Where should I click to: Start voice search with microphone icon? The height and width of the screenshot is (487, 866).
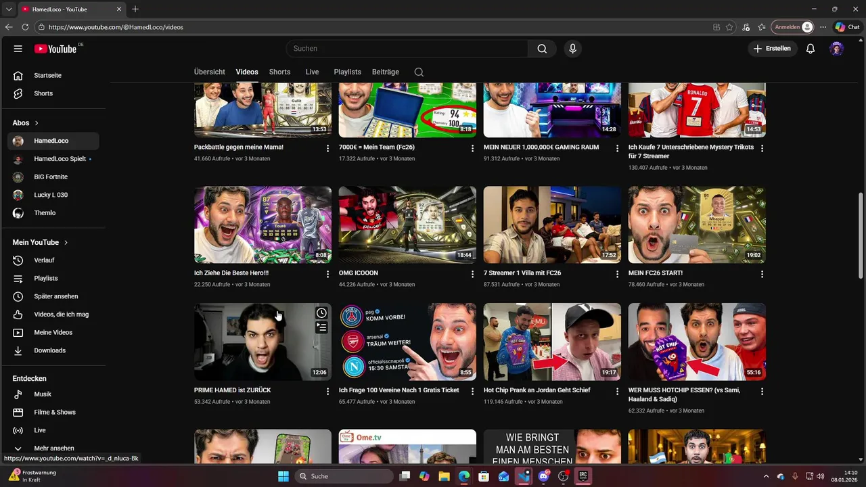[x=572, y=49]
